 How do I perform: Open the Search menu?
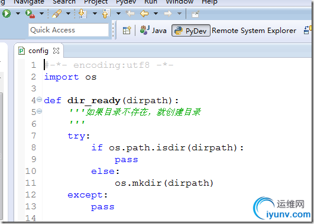point(64,2)
